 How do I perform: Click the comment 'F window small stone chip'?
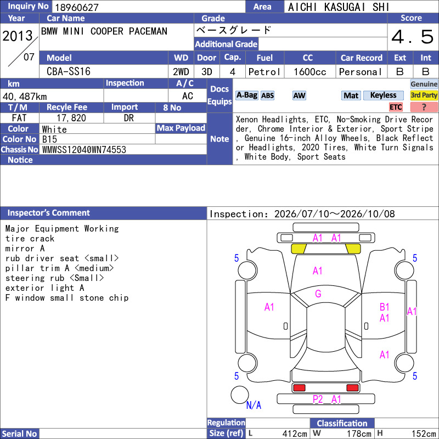[67, 297]
